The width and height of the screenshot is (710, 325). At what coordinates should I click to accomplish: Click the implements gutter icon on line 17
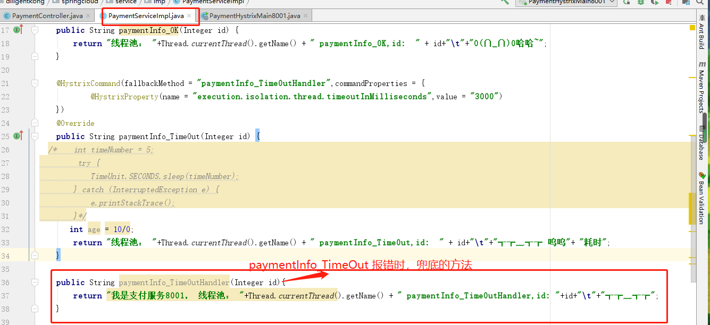click(x=19, y=30)
